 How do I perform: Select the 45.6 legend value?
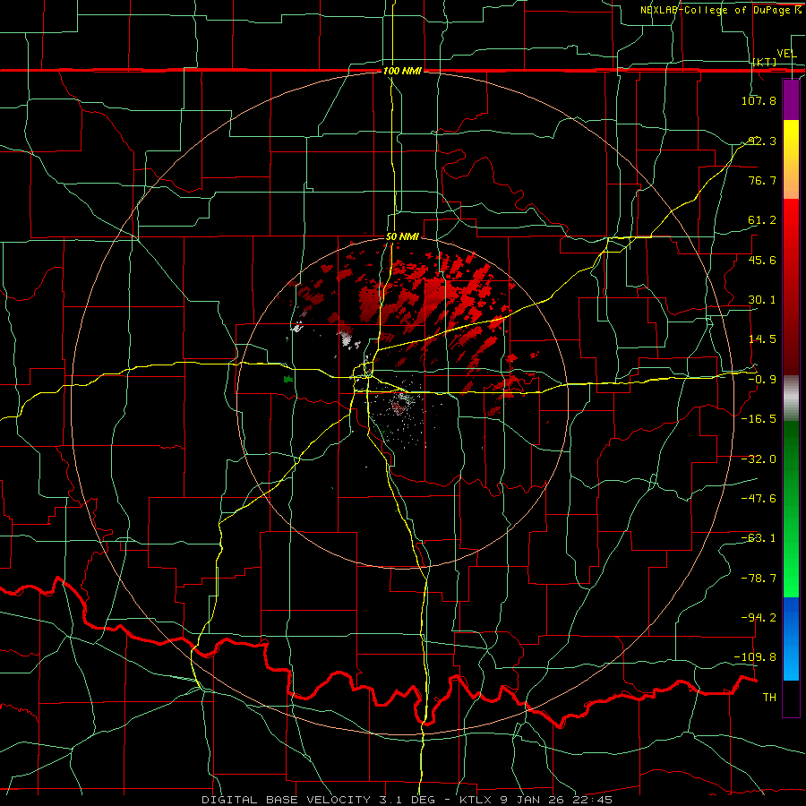tap(762, 260)
